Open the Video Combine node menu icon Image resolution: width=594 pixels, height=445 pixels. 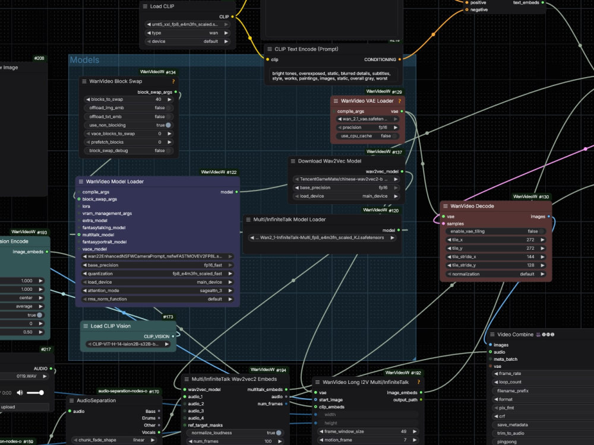[x=492, y=335]
